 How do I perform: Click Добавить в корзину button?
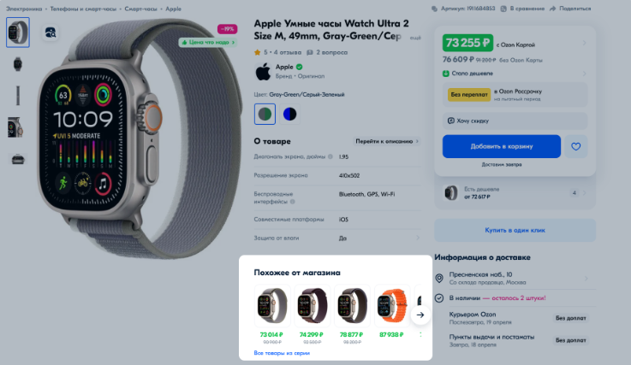[x=502, y=146]
